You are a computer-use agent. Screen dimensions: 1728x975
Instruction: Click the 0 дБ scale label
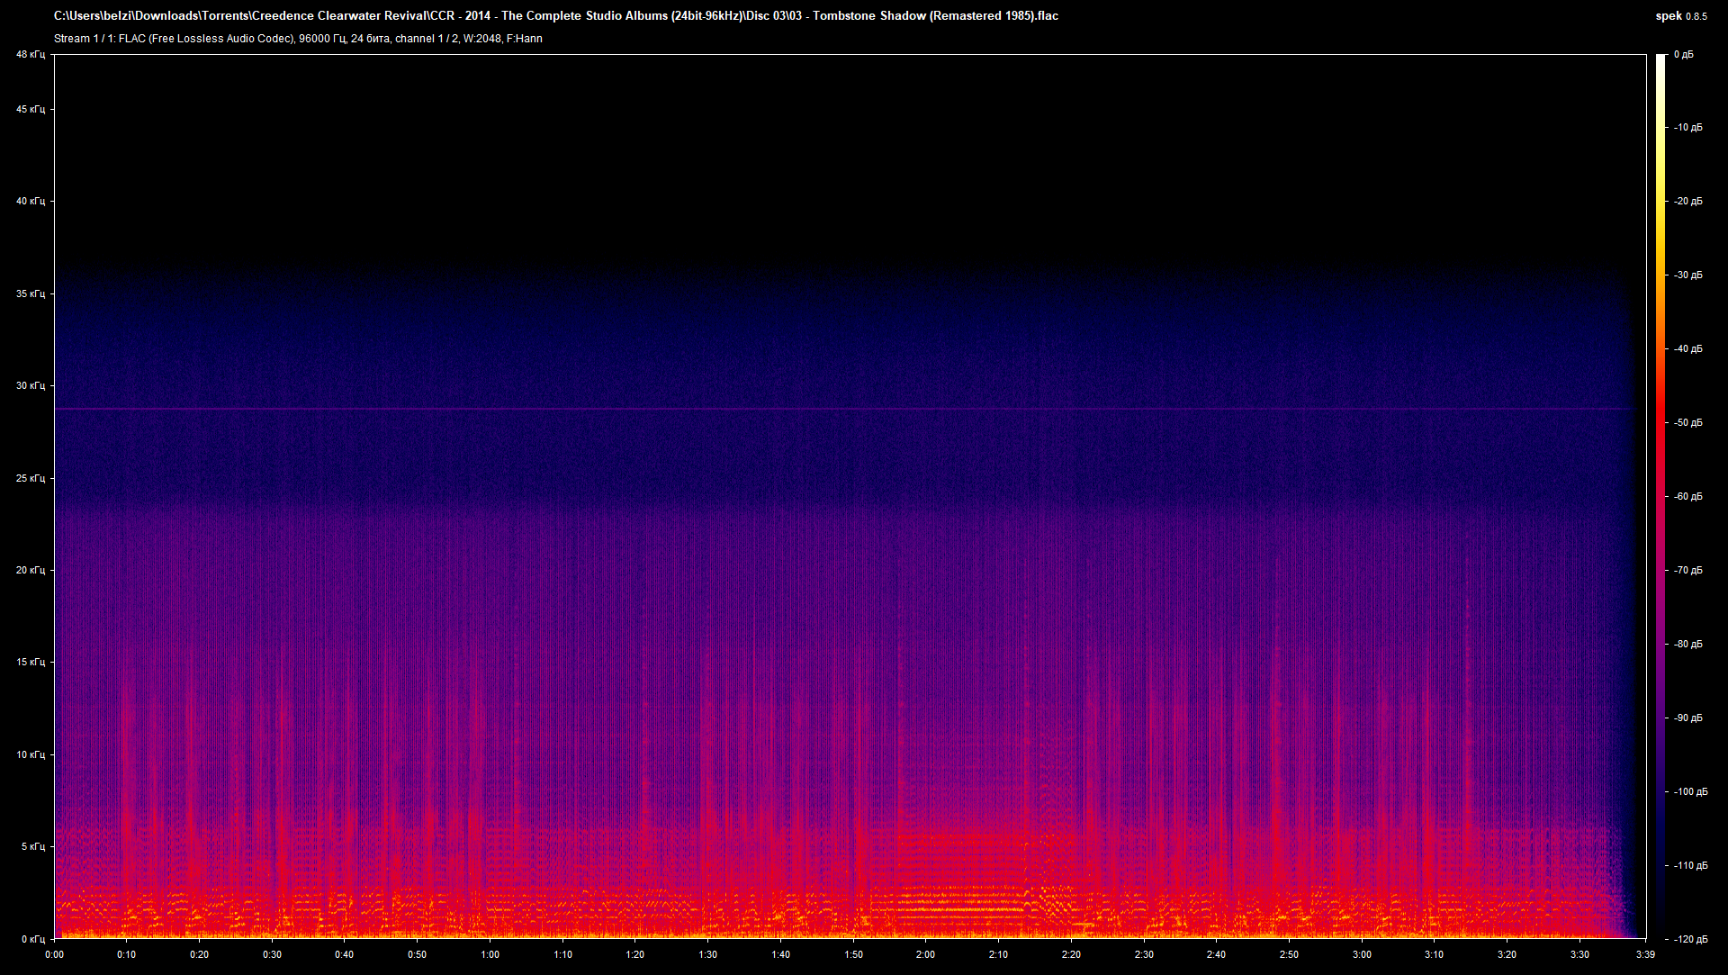pyautogui.click(x=1684, y=55)
